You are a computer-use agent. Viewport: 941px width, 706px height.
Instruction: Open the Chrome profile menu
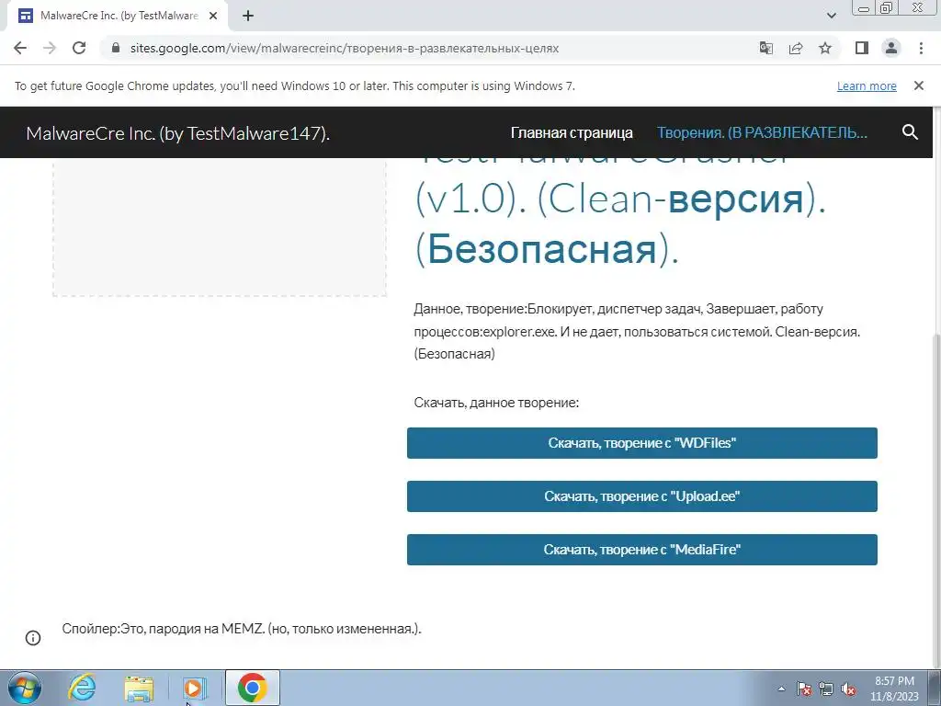click(x=891, y=48)
